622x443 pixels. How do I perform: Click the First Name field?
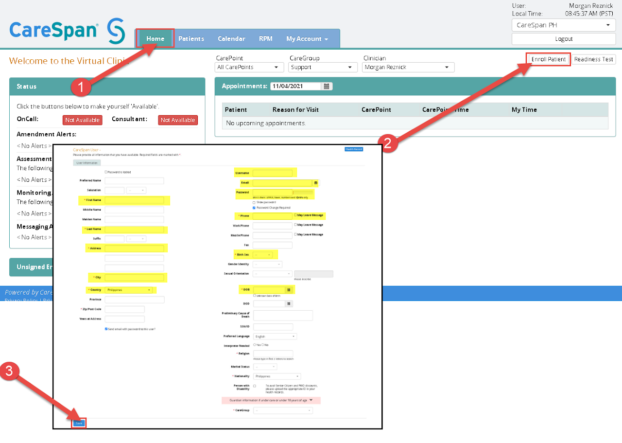pyautogui.click(x=134, y=200)
